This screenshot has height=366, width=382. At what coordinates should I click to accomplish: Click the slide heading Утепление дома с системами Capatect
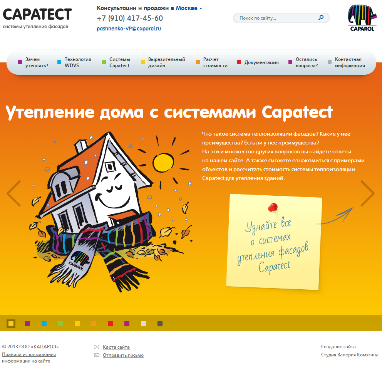coord(169,112)
